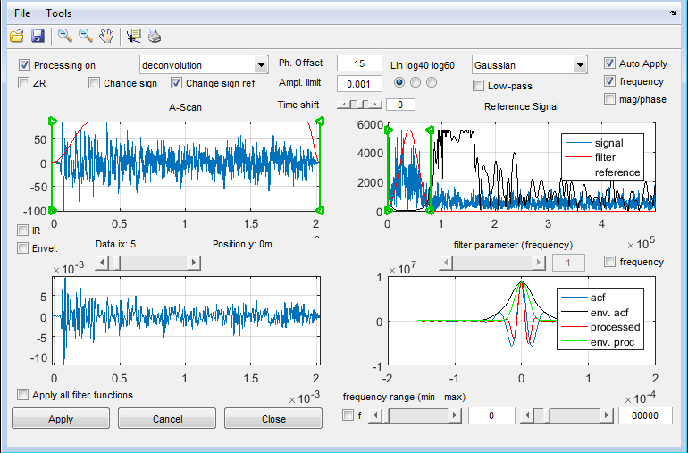Screen dimensions: 688x453
Task: Click the signal/filter/reference legend box
Action: pos(602,157)
